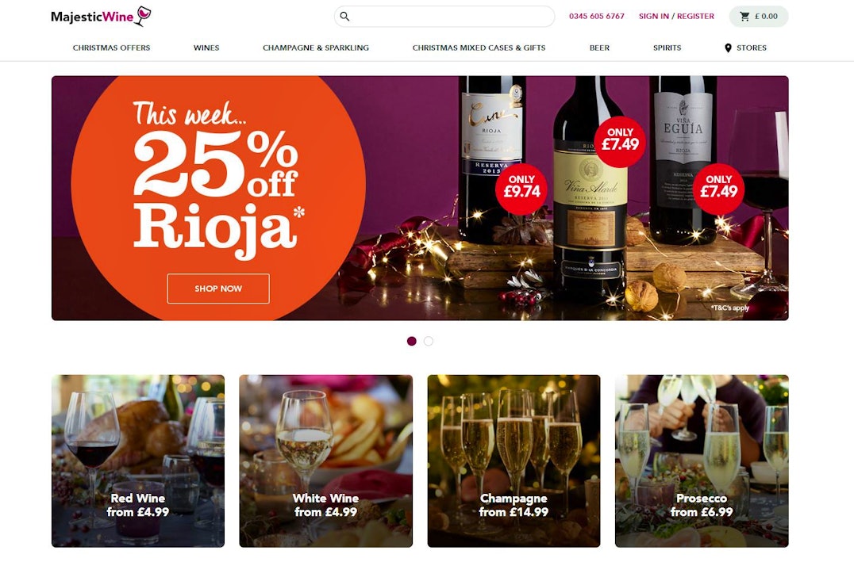The image size is (854, 562).
Task: Click the Shop Now button
Action: [218, 289]
